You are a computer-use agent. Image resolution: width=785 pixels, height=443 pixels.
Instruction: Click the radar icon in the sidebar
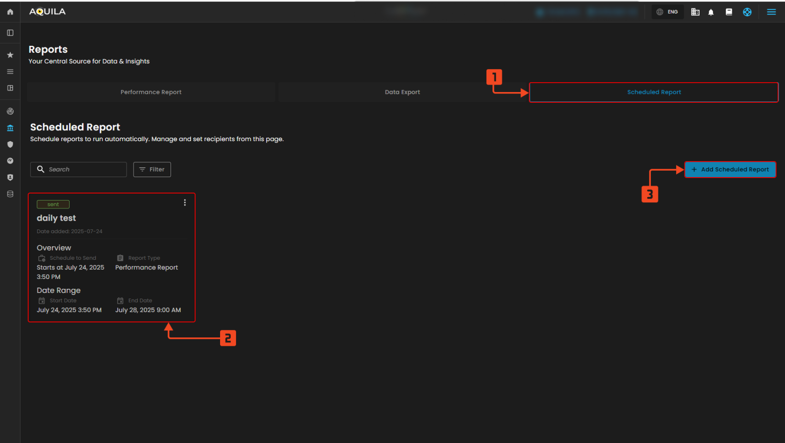click(x=10, y=111)
